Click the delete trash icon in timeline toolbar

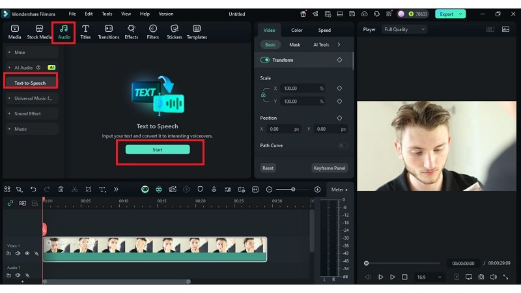61,189
